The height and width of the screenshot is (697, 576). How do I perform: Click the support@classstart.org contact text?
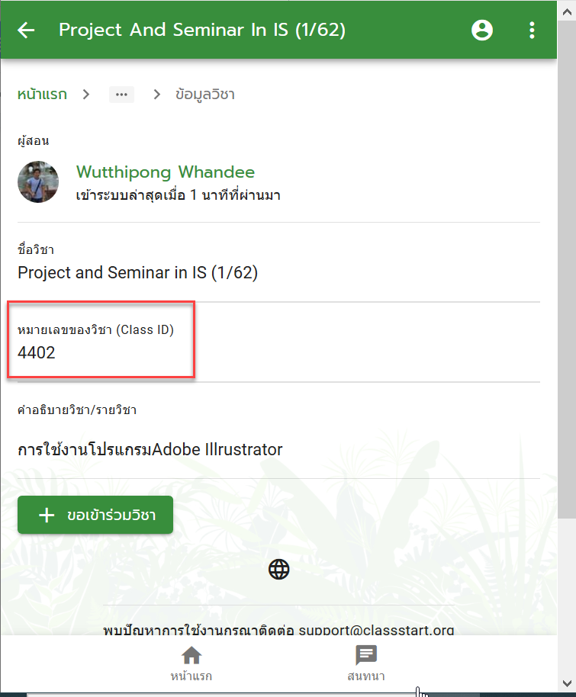point(376,630)
